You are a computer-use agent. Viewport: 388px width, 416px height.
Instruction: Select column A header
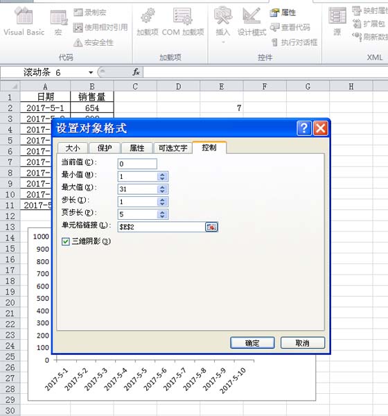tap(45, 87)
